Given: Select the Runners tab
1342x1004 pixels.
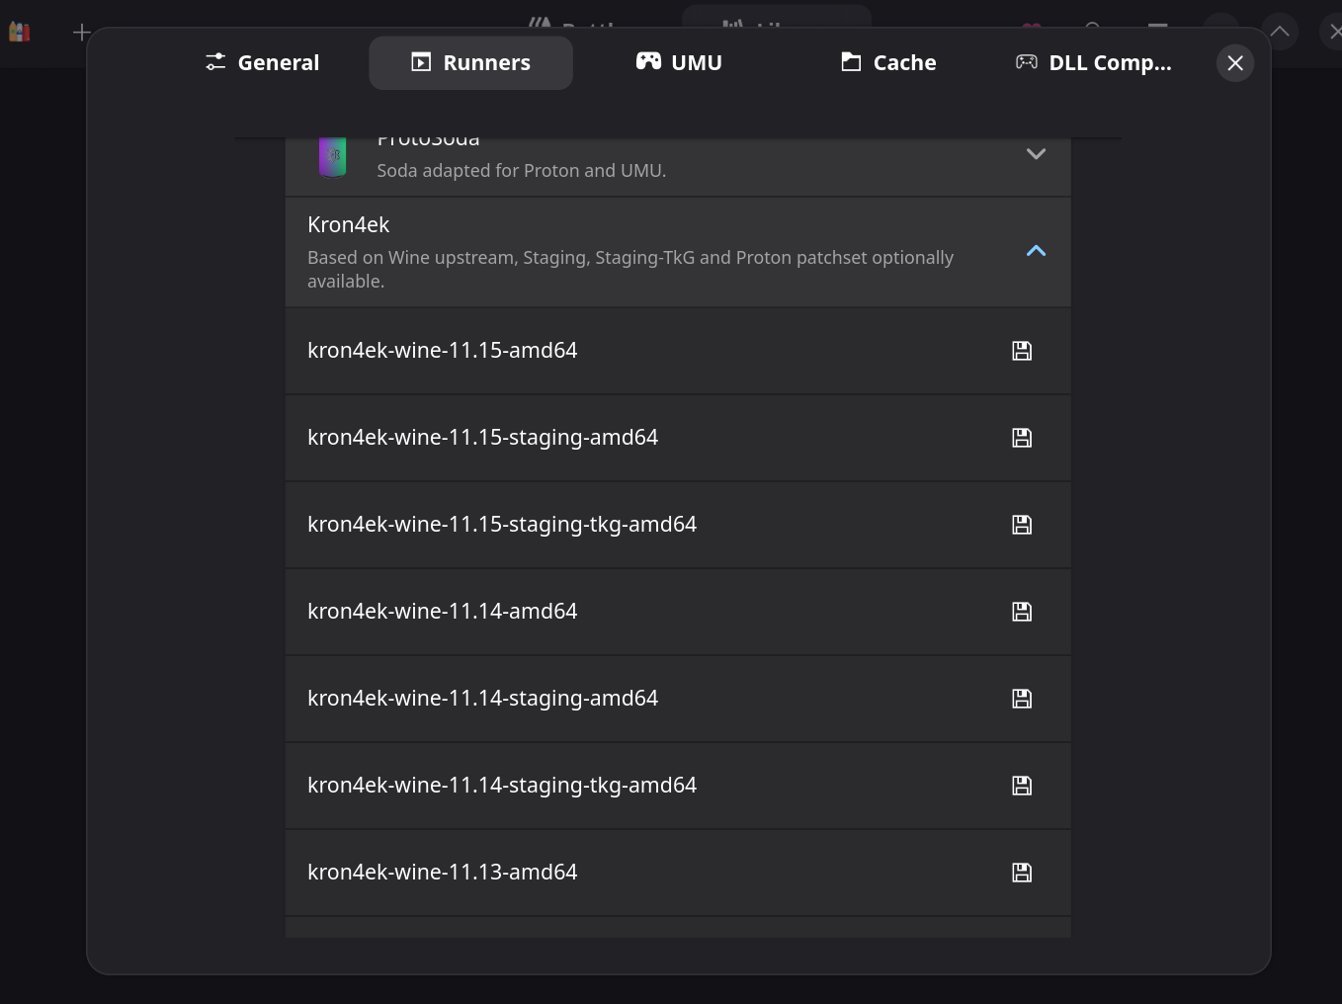Looking at the screenshot, I should (x=470, y=62).
